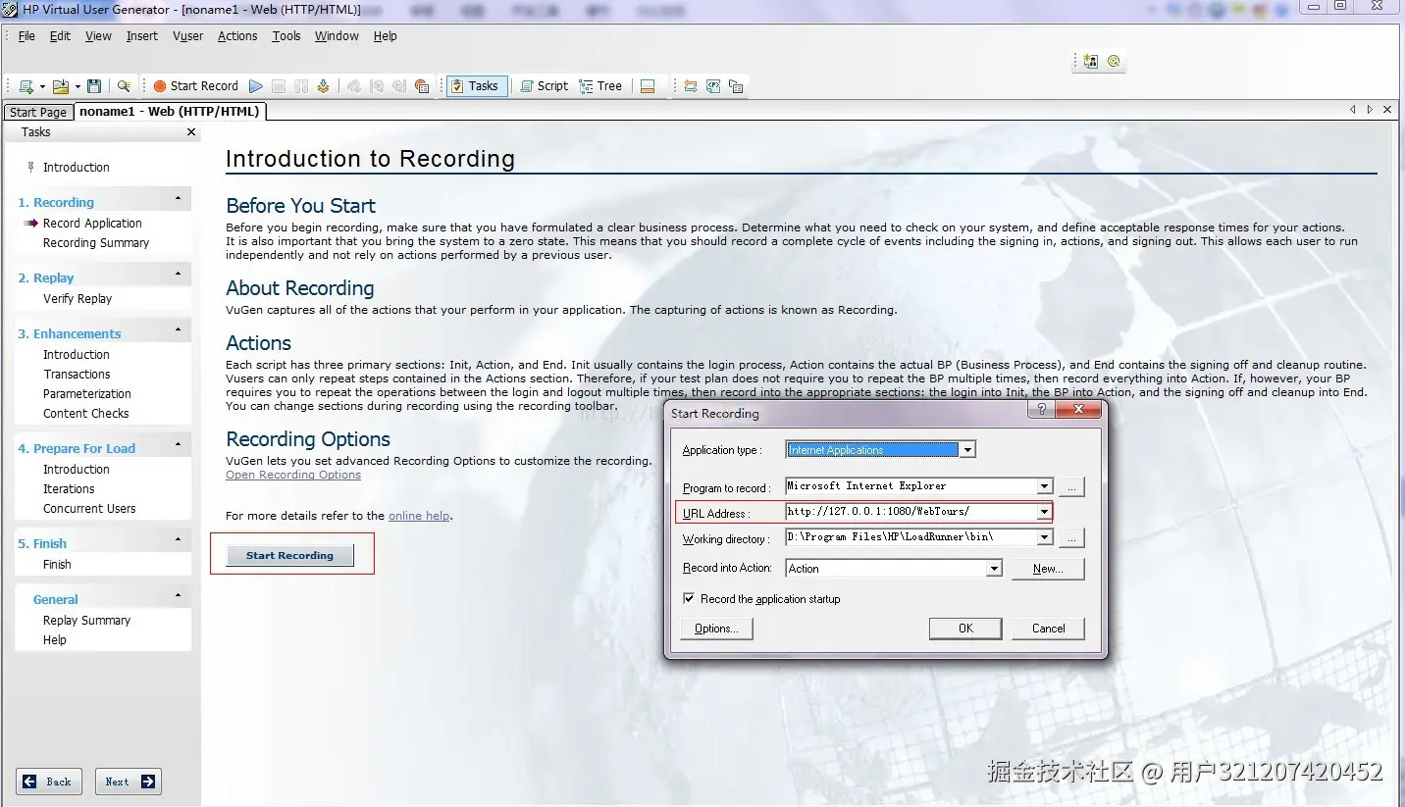Screen dimensions: 1405x807
Task: Click the magnifier search icon in the toolbar
Action: click(124, 86)
